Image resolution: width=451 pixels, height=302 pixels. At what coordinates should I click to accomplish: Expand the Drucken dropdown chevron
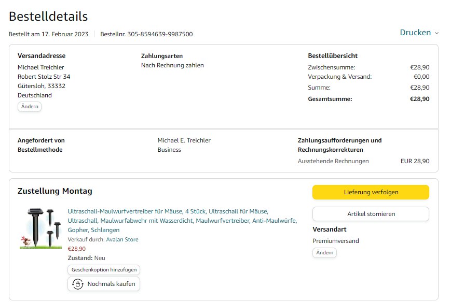[x=436, y=33]
